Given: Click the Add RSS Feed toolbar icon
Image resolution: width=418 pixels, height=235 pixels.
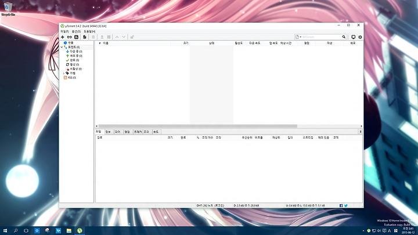Looking at the screenshot, I should pos(76,37).
